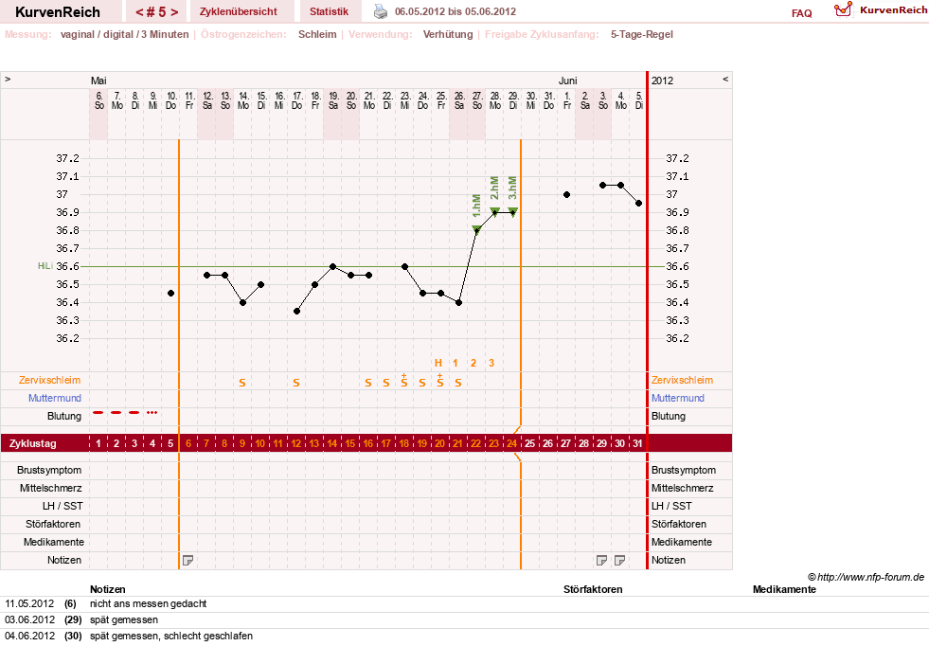This screenshot has width=929, height=664.
Task: Click the S+ mucus symbol on May 25
Action: [x=440, y=381]
